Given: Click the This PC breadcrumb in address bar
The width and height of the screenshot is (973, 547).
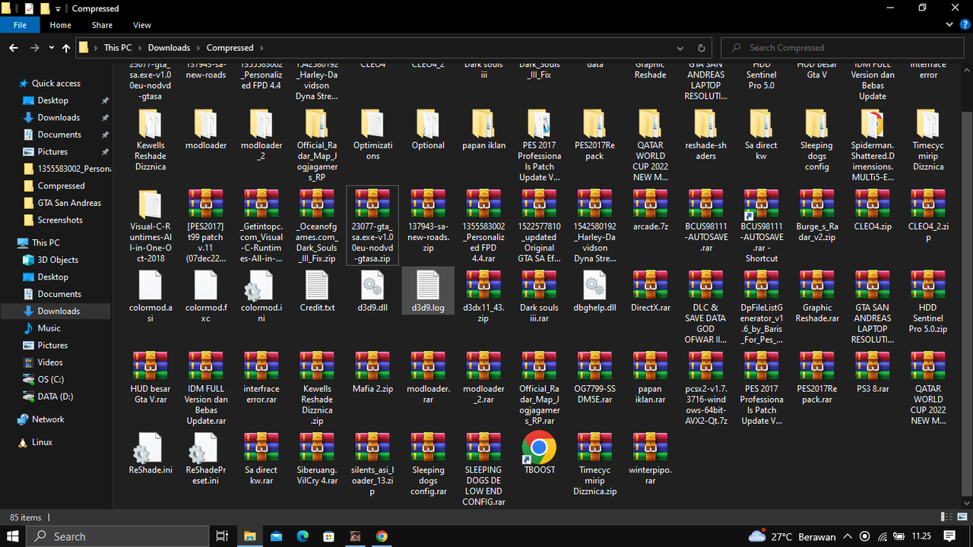Looking at the screenshot, I should [118, 48].
